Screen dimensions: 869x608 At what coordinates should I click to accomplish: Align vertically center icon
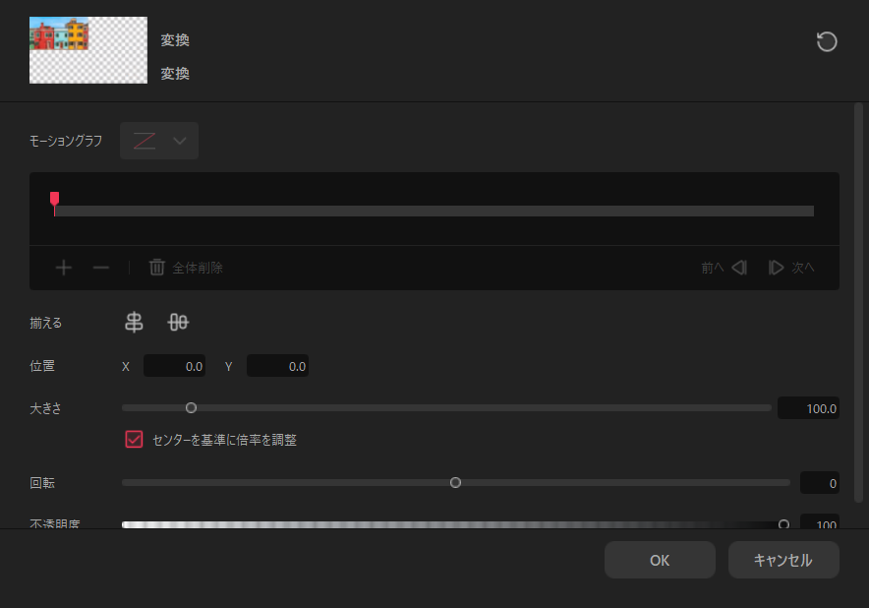coord(178,322)
